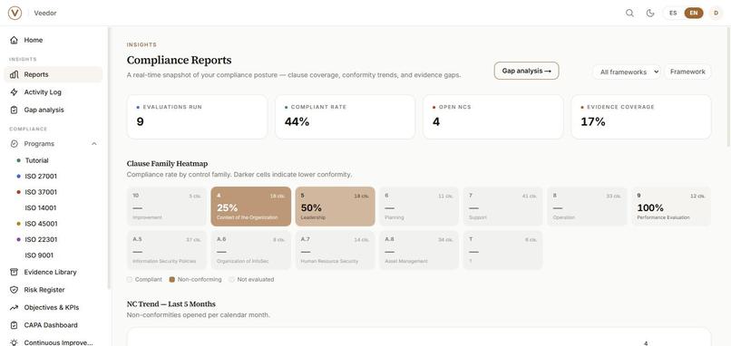731x346 pixels.
Task: Open the user avatar D
Action: pyautogui.click(x=716, y=13)
